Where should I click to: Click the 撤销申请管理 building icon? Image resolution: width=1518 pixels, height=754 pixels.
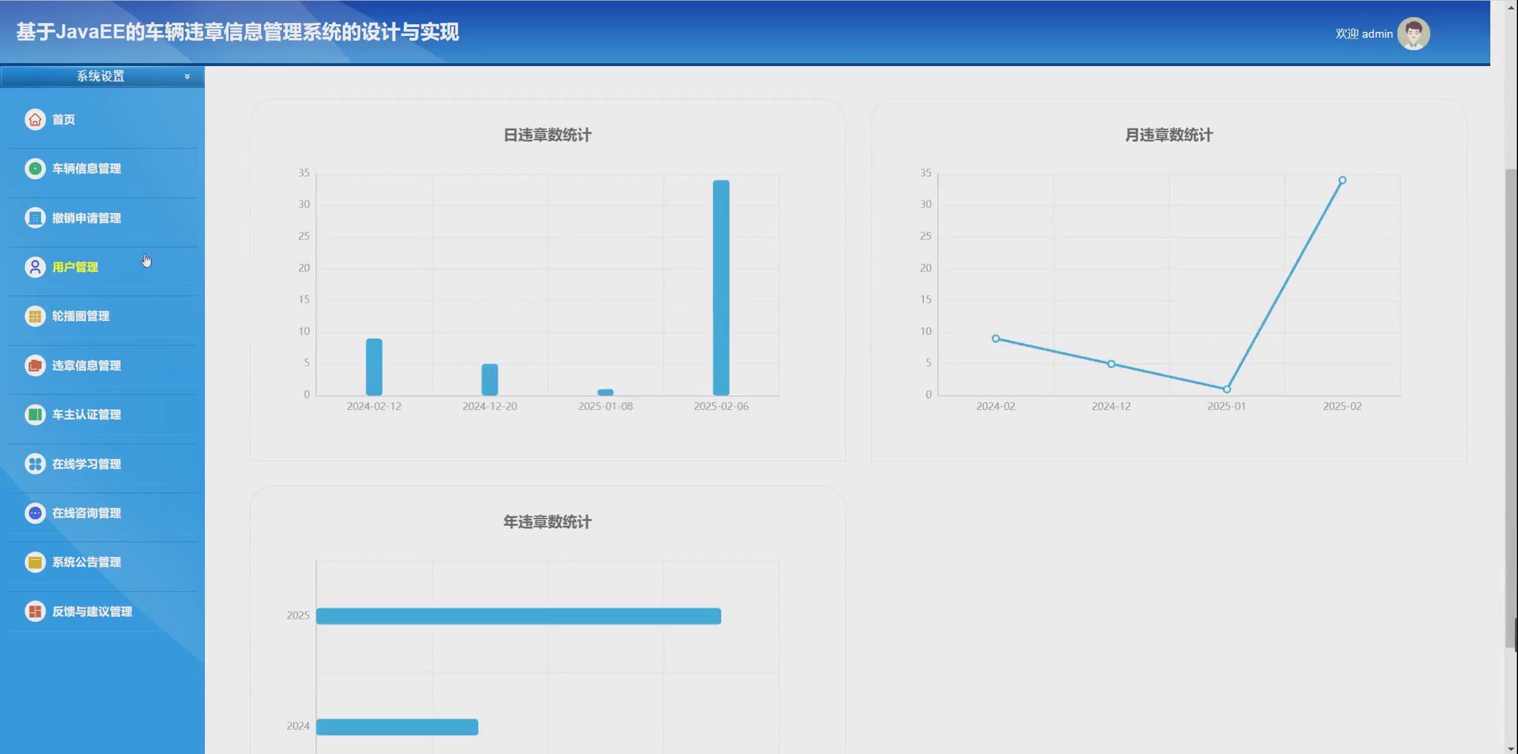pyautogui.click(x=35, y=218)
